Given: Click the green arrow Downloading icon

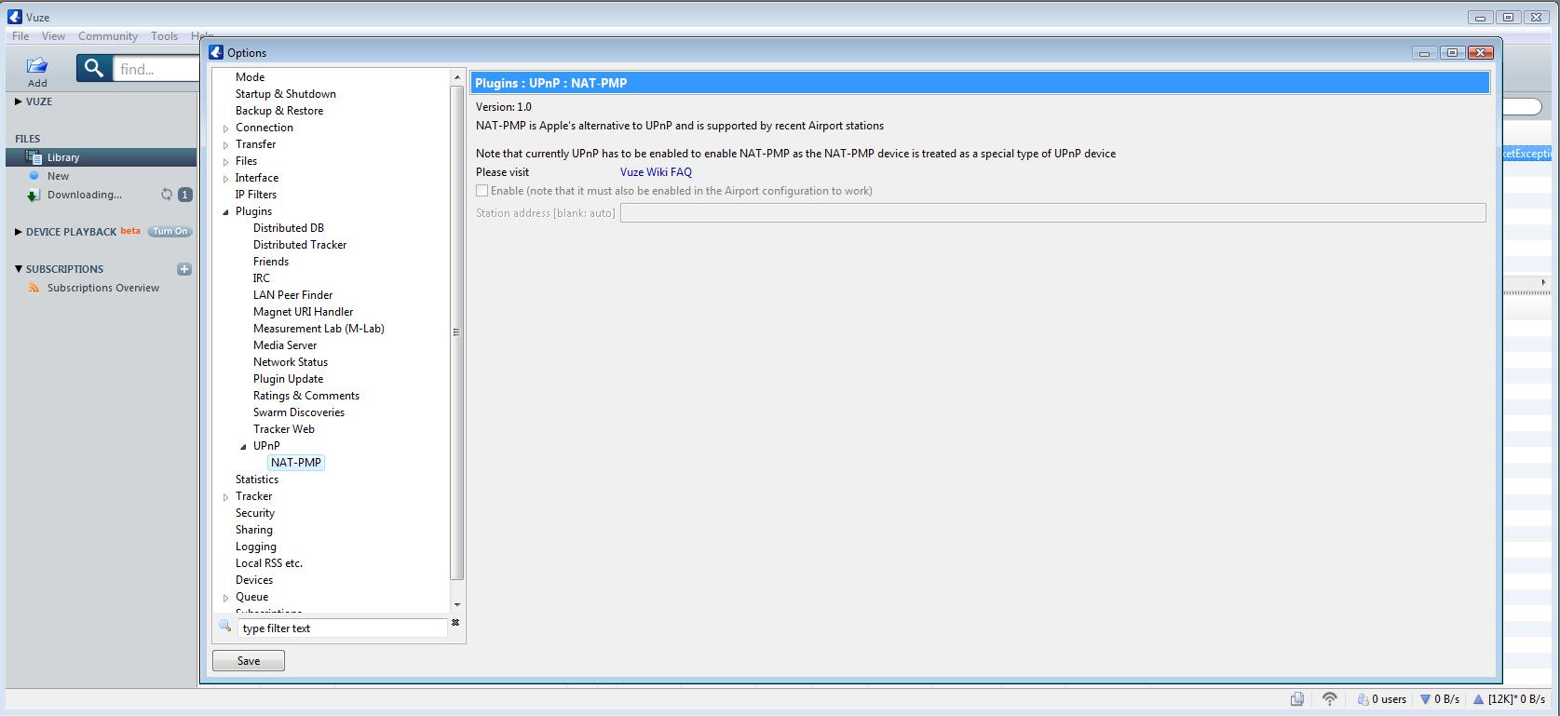Looking at the screenshot, I should coord(34,195).
